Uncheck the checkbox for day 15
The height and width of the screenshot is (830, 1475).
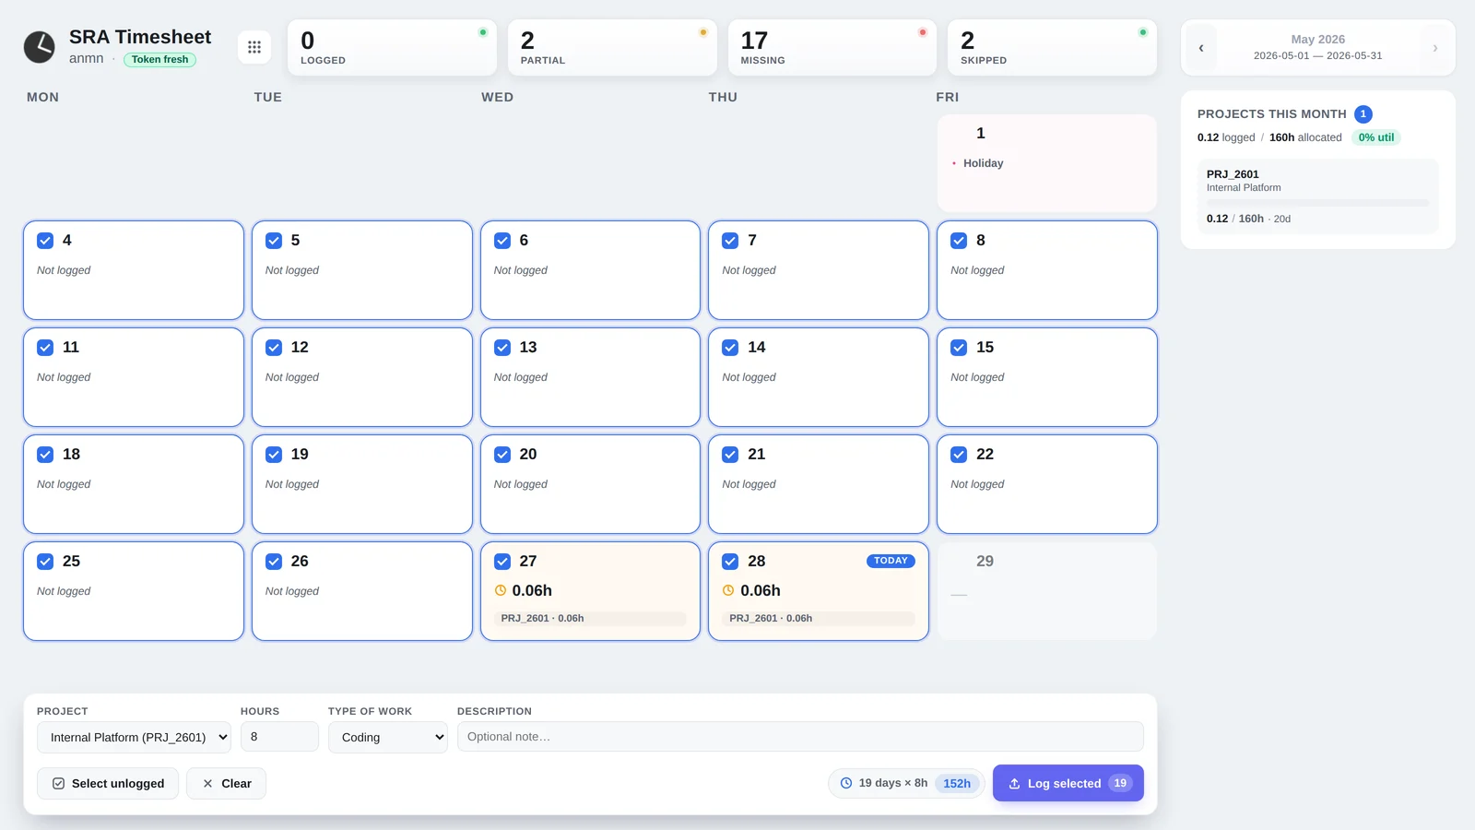(959, 348)
